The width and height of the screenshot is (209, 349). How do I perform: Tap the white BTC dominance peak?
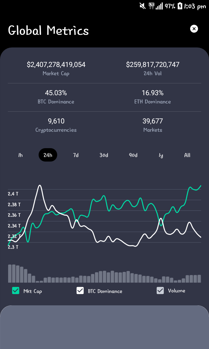point(40,185)
